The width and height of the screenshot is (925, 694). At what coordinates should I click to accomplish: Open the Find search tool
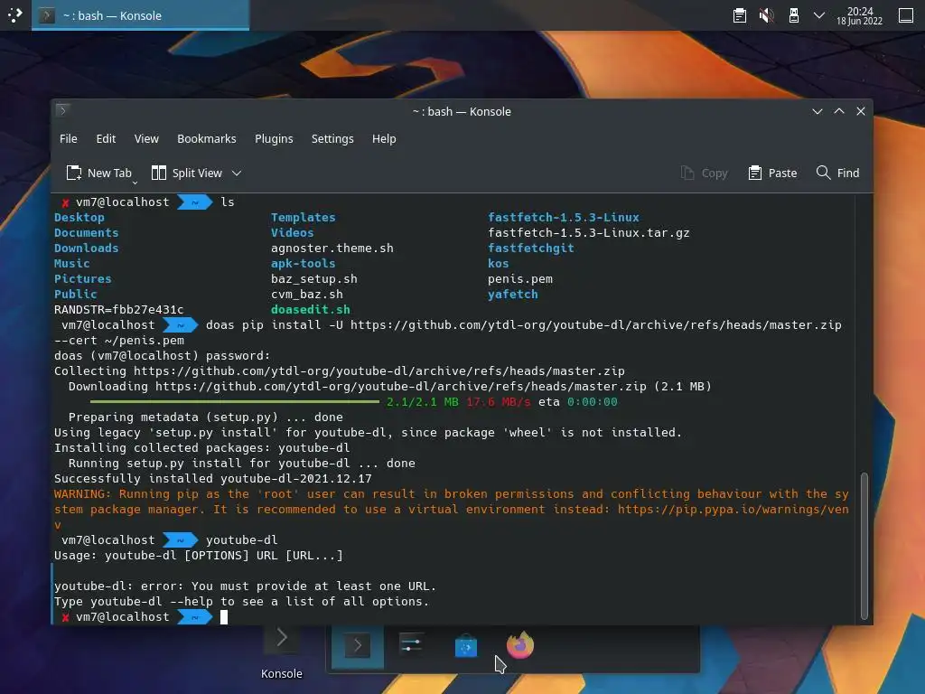tap(837, 173)
